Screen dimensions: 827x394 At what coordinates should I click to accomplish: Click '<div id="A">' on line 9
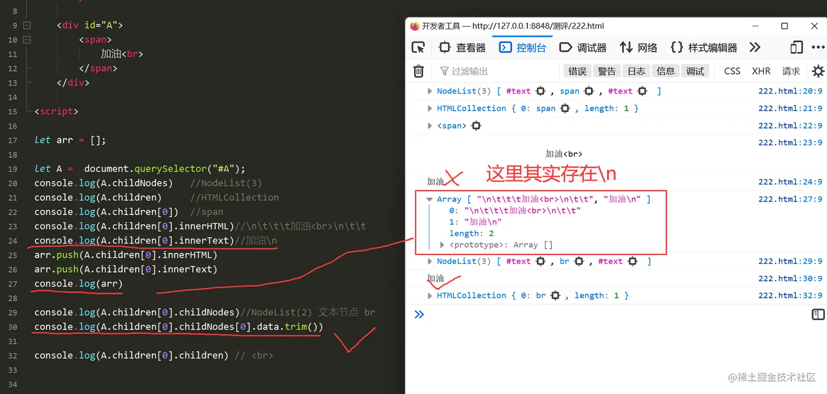pos(90,25)
